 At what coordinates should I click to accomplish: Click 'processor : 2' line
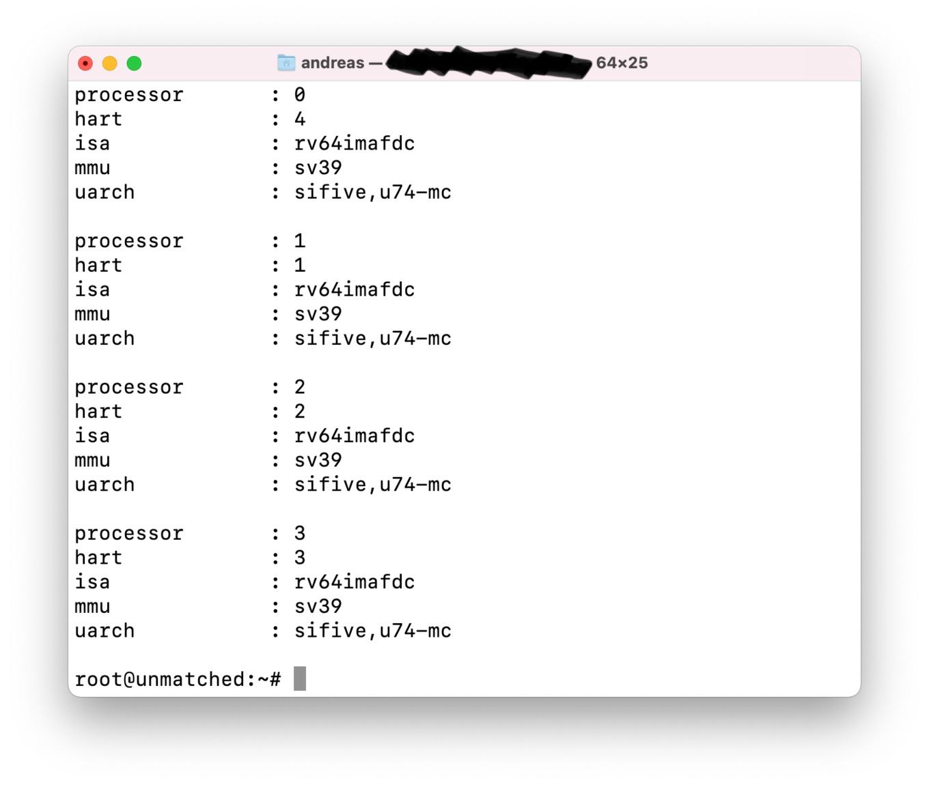(190, 387)
